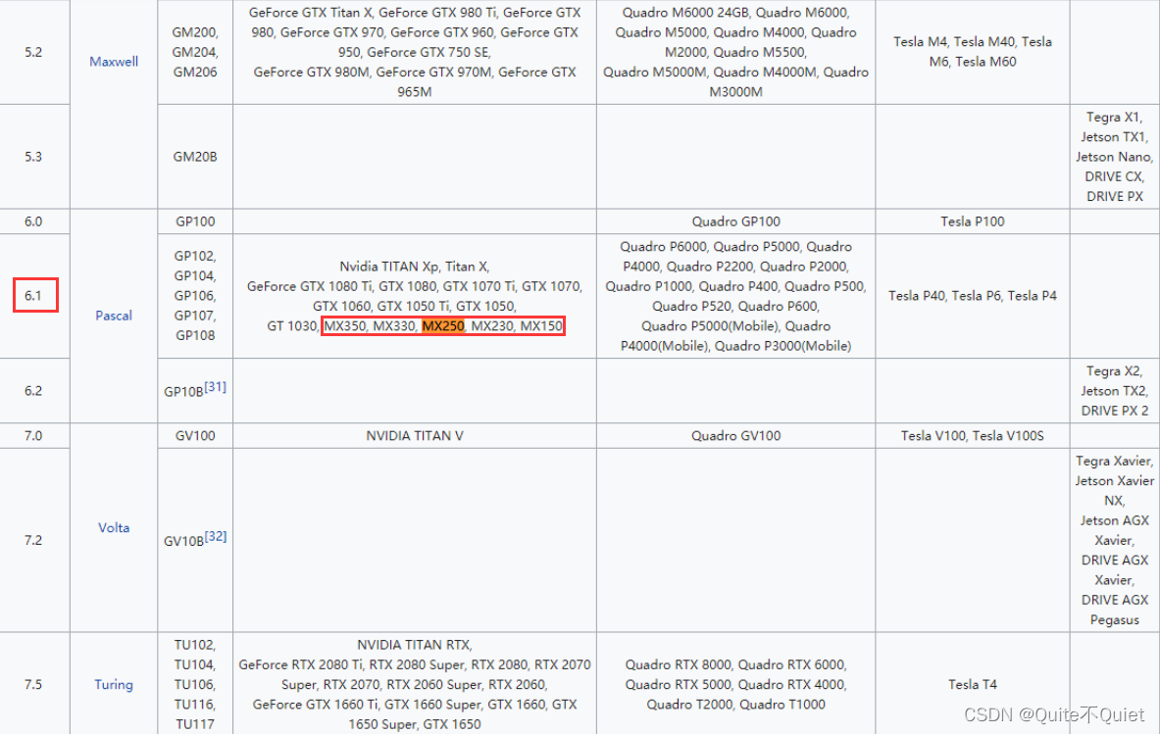Select the compute capability 6.2 cell
Image resolution: width=1160 pixels, height=734 pixels.
pyautogui.click(x=34, y=391)
